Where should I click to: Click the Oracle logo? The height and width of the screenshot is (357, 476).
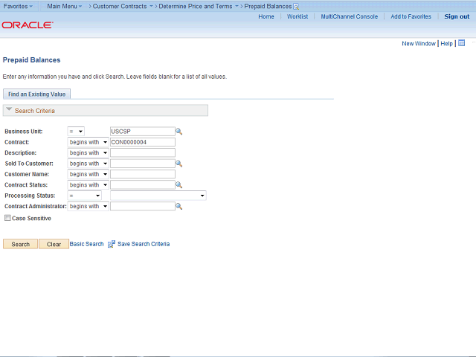click(x=28, y=25)
